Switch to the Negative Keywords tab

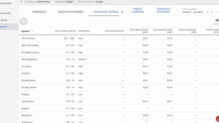pyautogui.click(x=71, y=12)
